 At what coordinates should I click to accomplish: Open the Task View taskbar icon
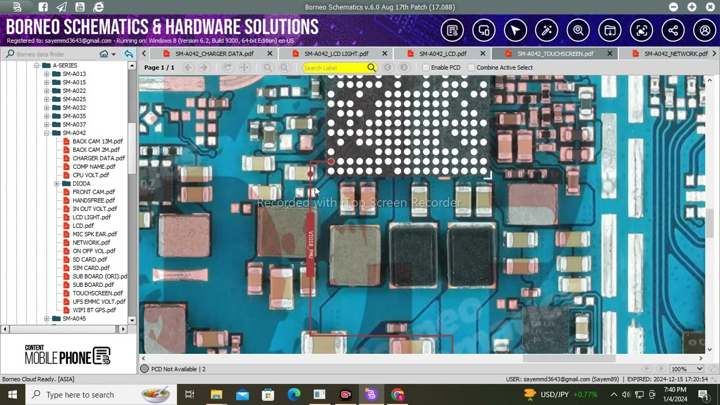tap(190, 395)
